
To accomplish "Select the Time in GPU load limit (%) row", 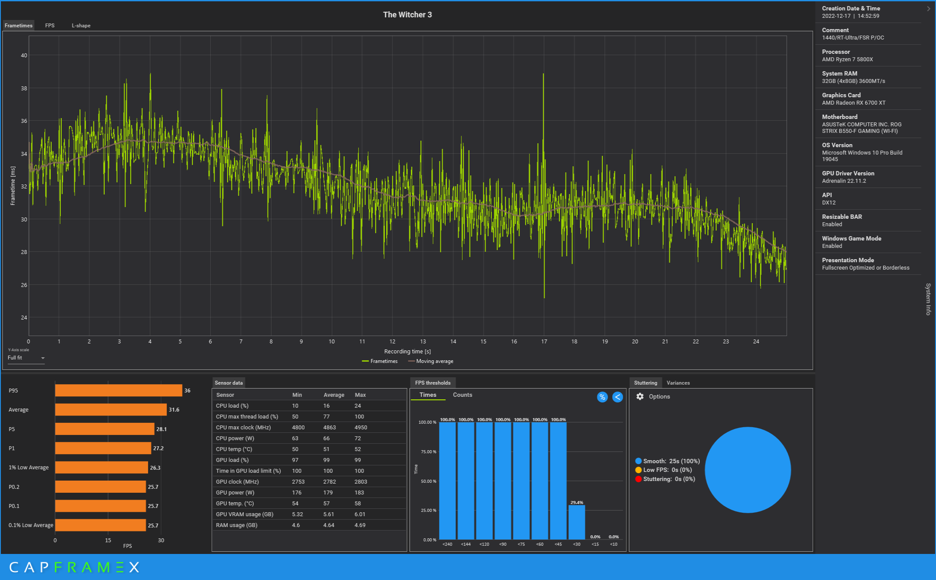I will coord(309,471).
